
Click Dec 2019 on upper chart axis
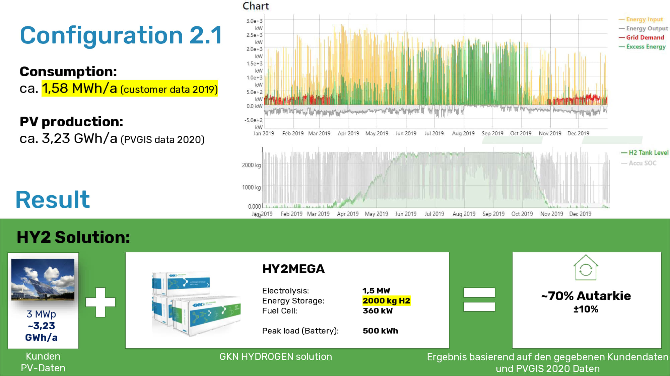tap(578, 133)
